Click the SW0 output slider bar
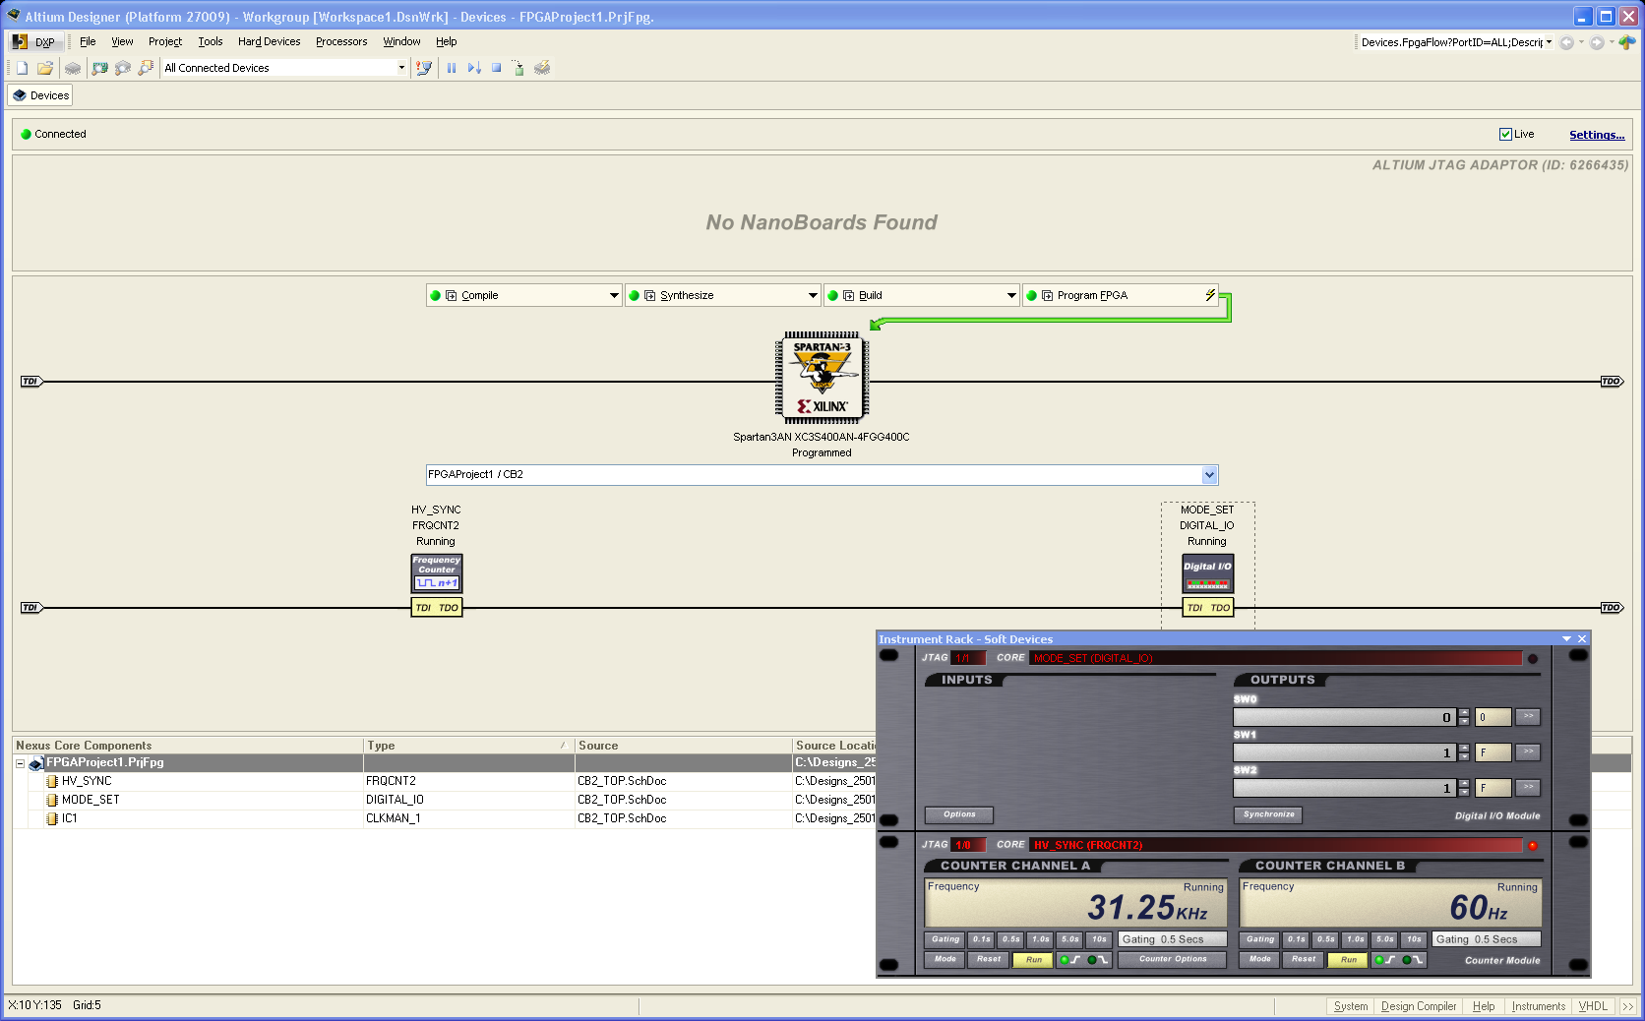This screenshot has height=1021, width=1645. pos(1345,717)
